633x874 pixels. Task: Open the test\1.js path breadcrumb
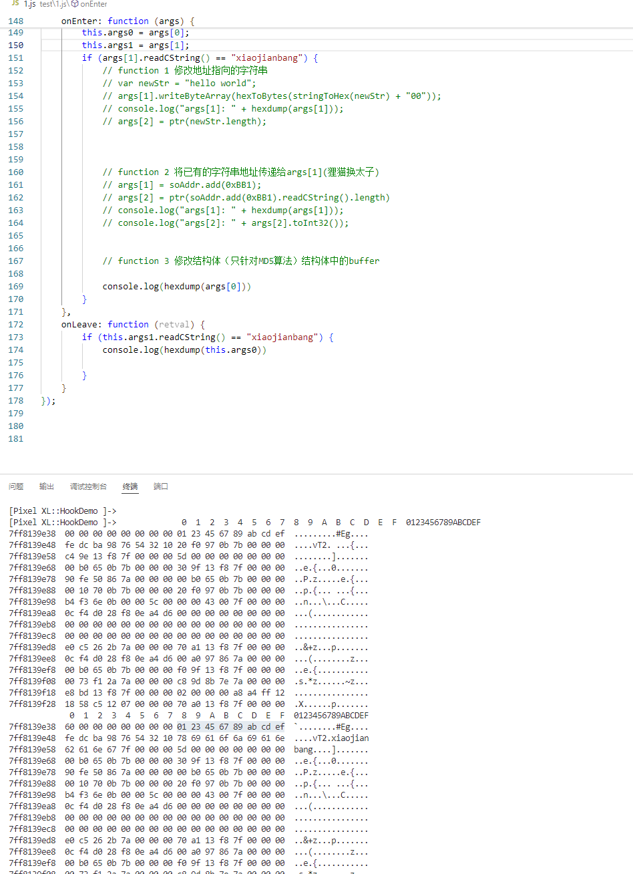click(x=54, y=4)
